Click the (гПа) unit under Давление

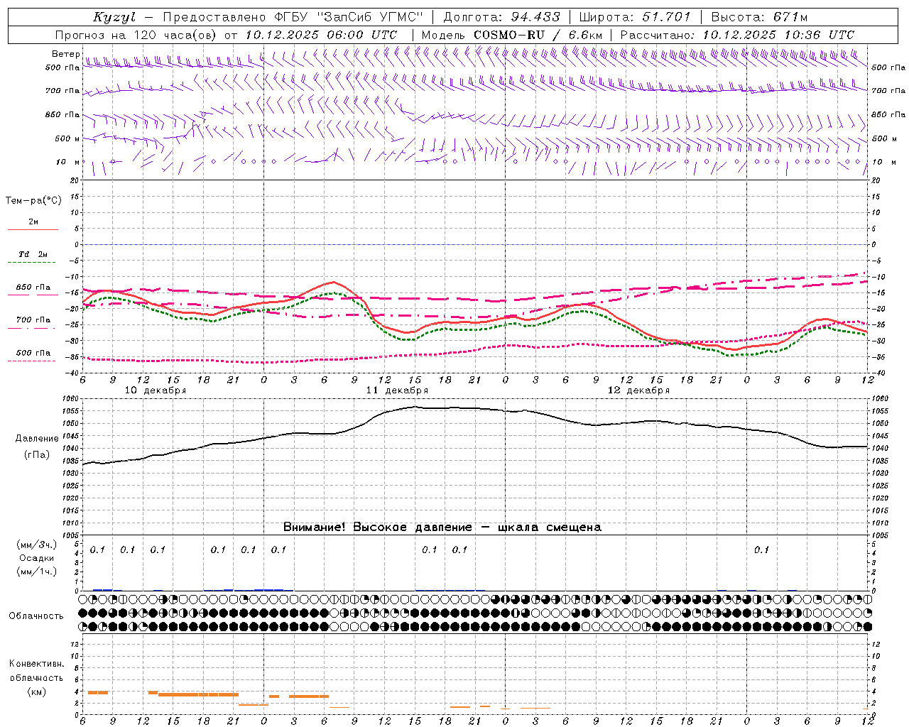[36, 454]
